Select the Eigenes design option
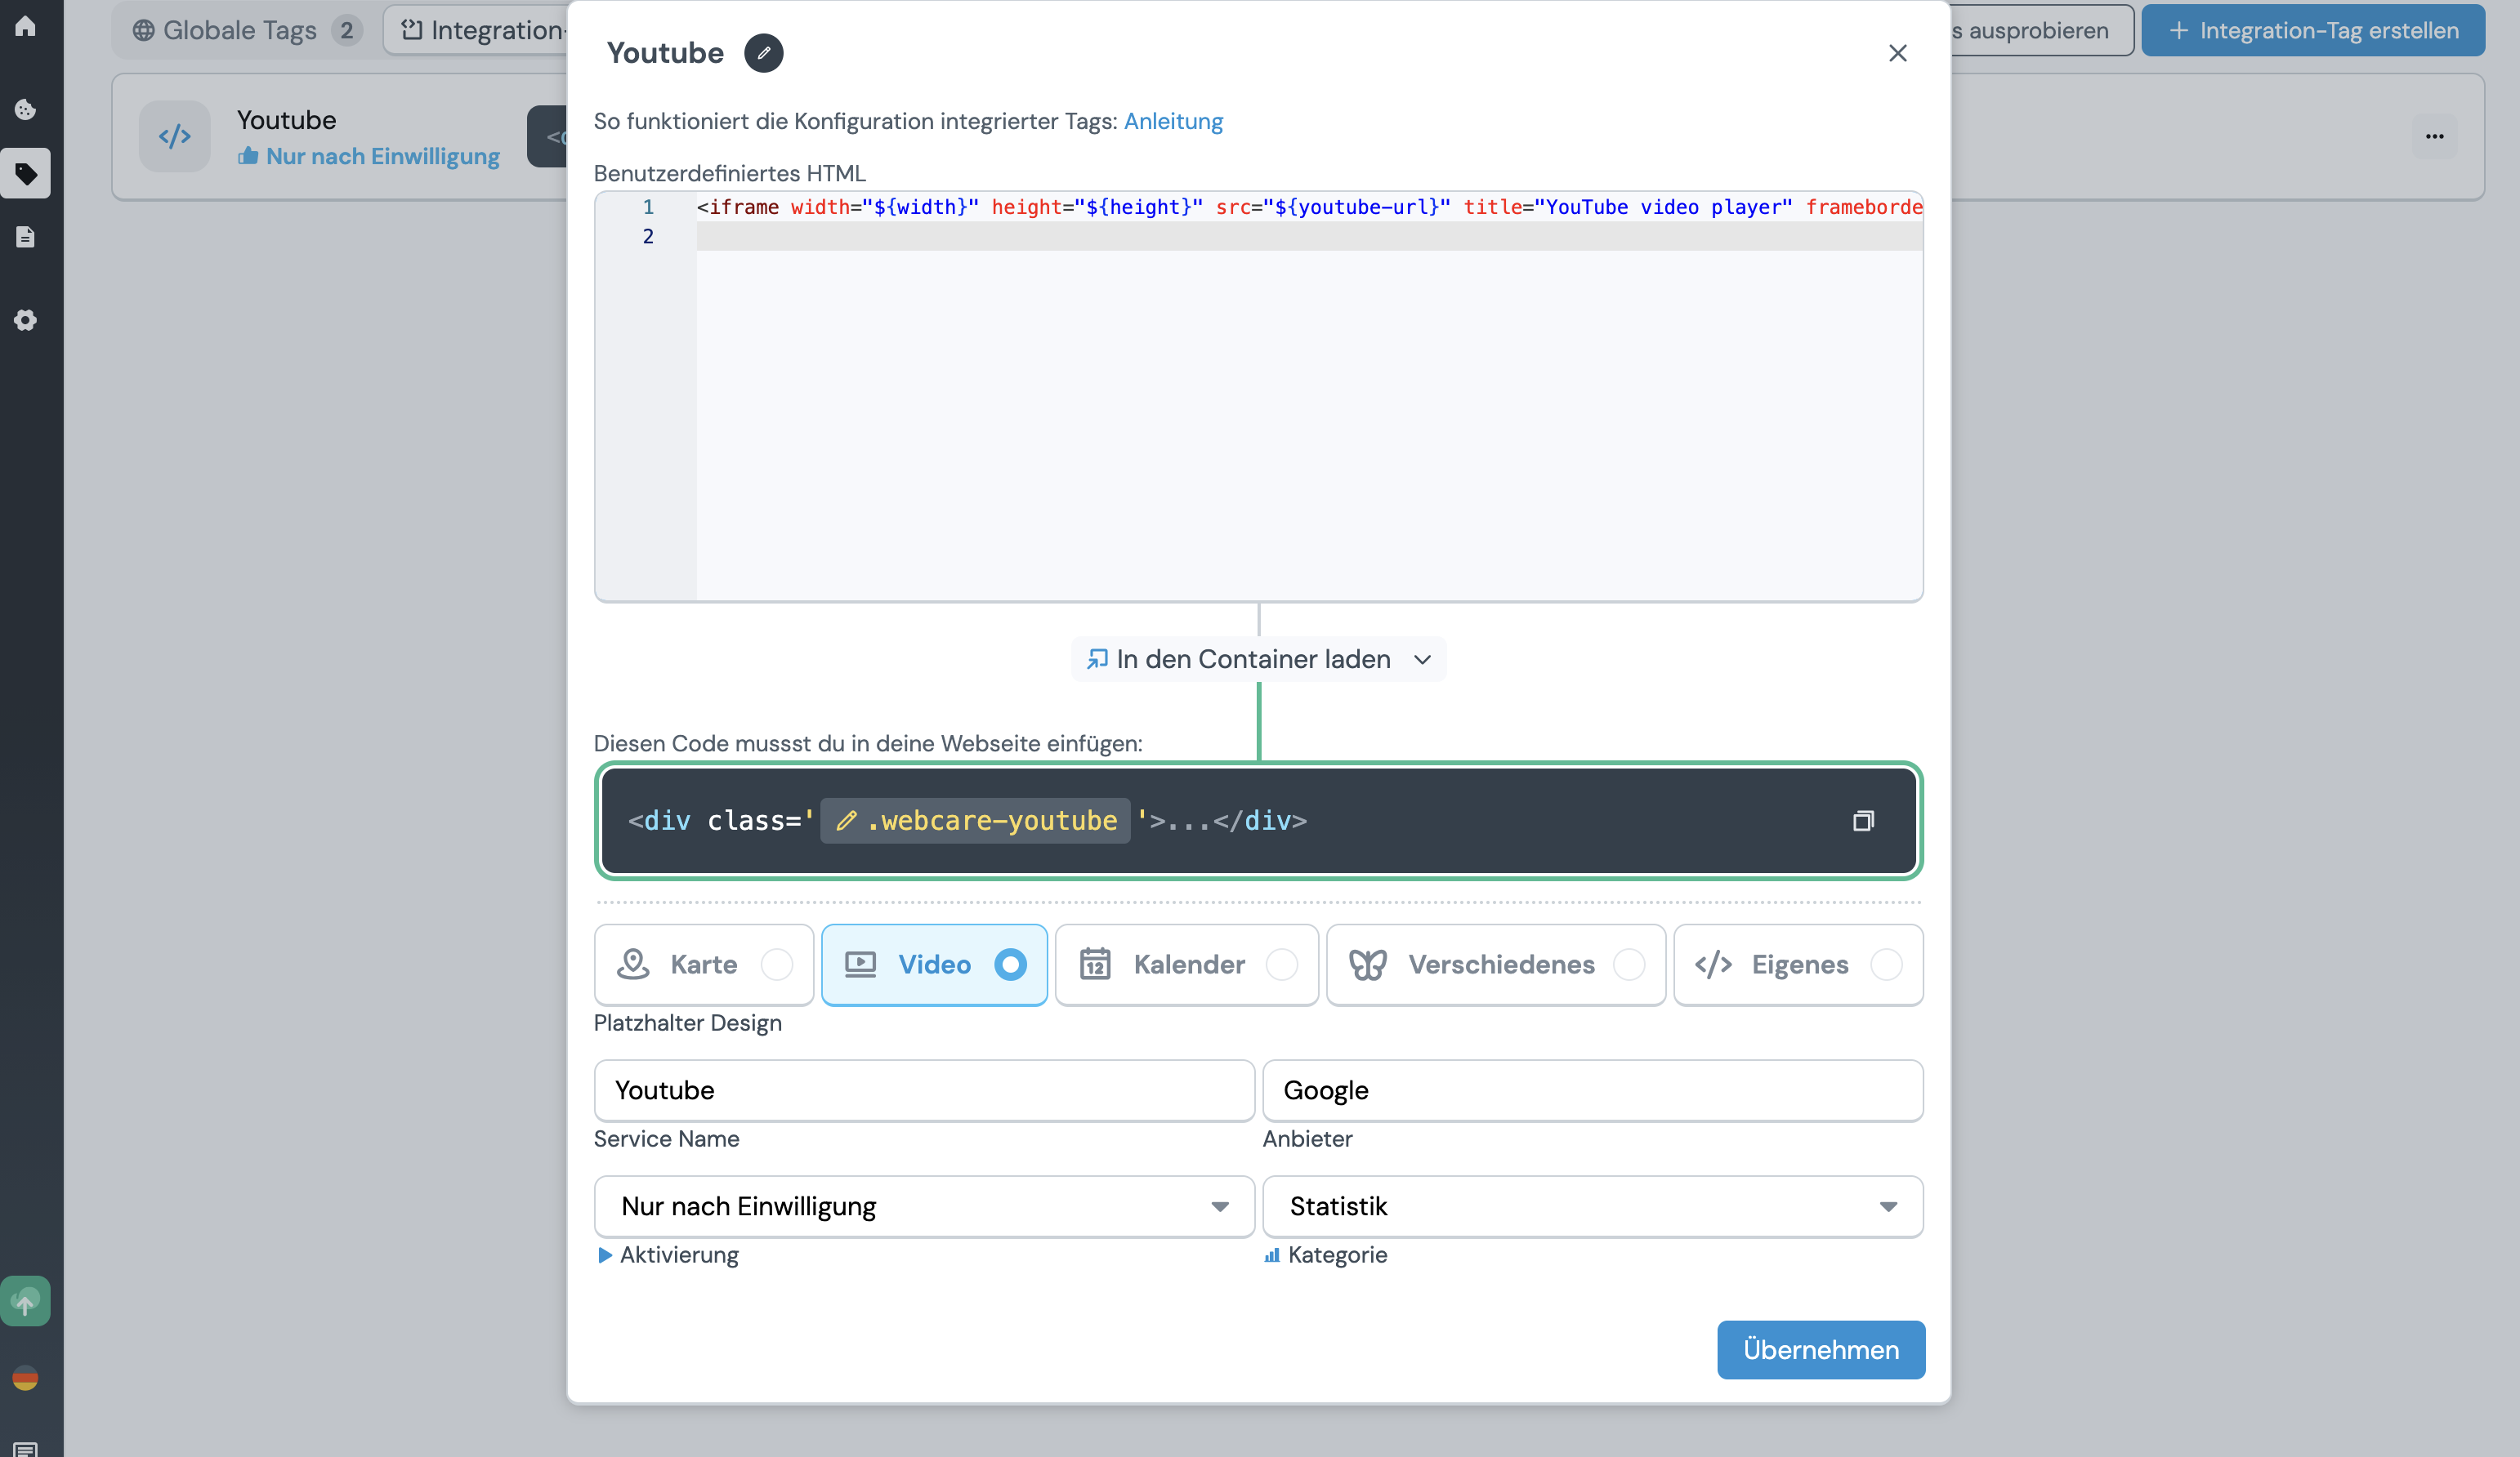This screenshot has width=2520, height=1457. [x=1797, y=965]
